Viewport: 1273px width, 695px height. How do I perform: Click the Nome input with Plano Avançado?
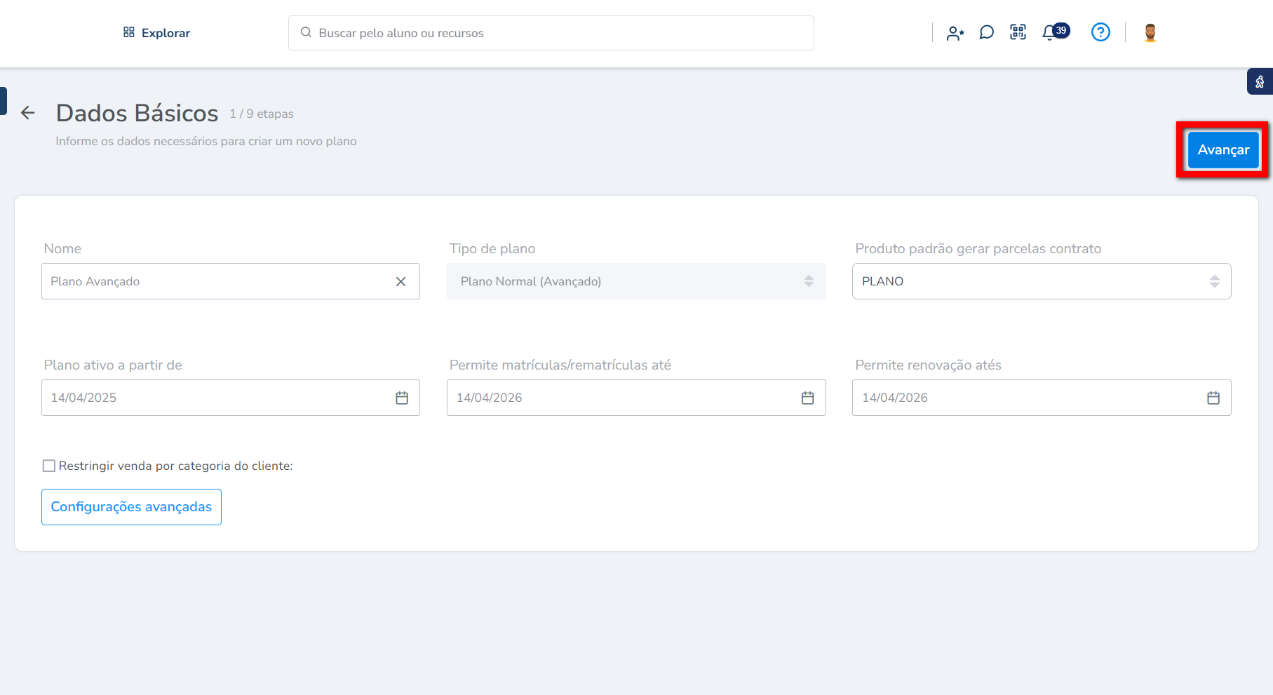(x=231, y=281)
